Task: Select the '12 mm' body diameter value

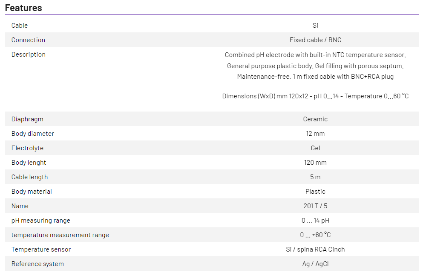Action: tap(315, 134)
